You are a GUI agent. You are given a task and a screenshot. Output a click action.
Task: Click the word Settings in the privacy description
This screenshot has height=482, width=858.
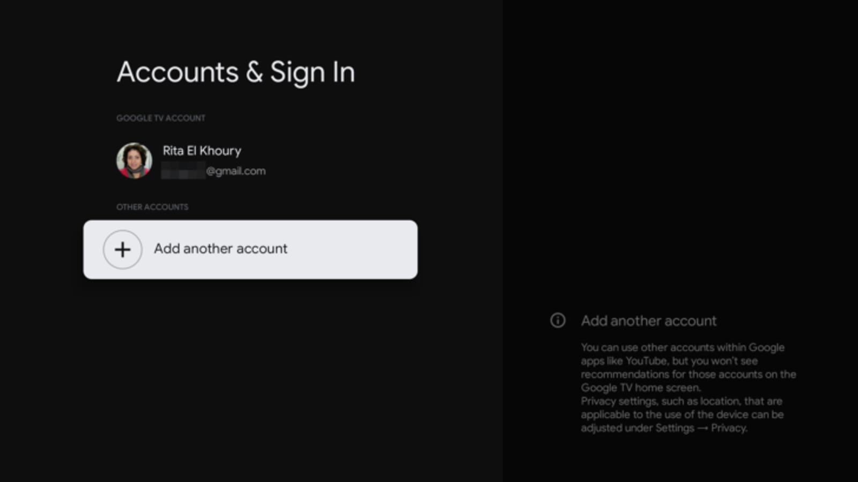(675, 428)
